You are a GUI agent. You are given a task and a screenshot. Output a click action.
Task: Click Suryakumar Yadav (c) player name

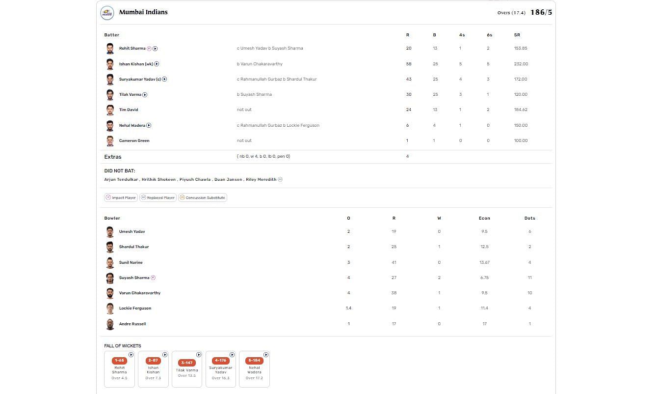pyautogui.click(x=140, y=79)
